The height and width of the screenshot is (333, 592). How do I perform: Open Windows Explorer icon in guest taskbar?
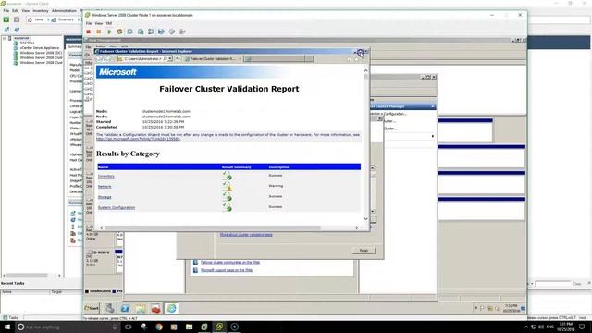(141, 308)
